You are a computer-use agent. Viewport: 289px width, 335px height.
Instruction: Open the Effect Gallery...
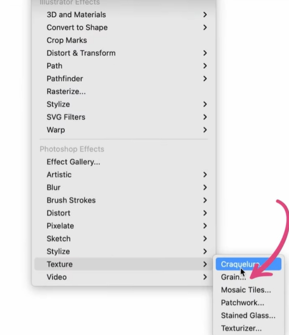tap(73, 162)
